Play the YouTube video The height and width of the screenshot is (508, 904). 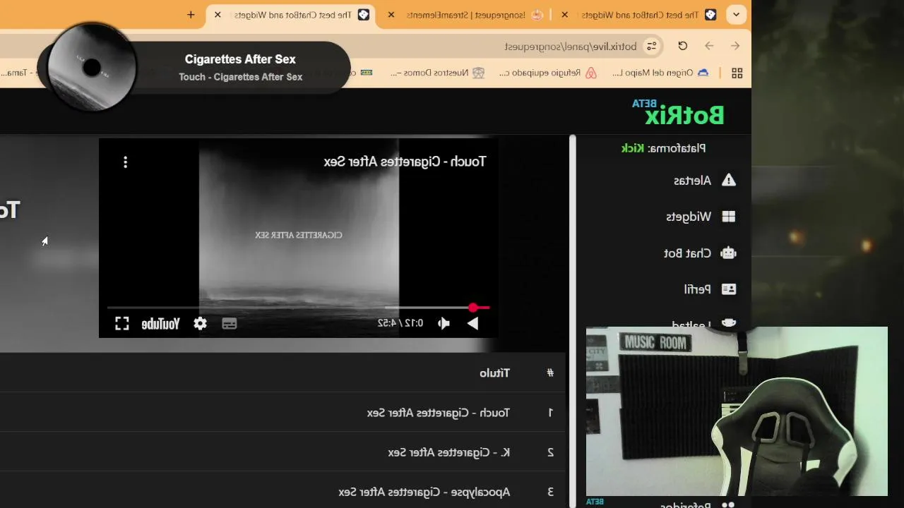472,323
